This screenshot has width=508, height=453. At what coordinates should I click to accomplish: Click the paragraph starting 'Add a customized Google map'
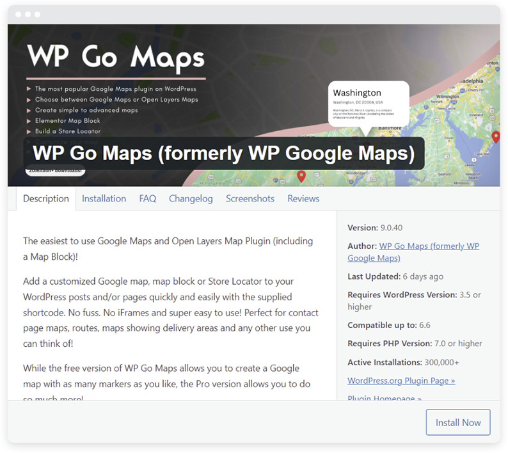(x=171, y=312)
